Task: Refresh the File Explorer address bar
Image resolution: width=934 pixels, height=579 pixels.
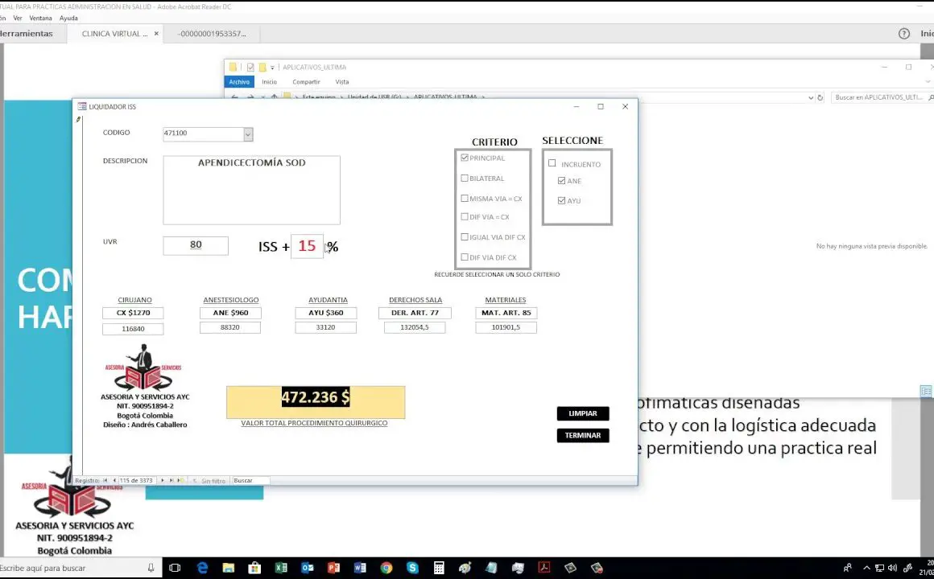Action: pos(821,97)
